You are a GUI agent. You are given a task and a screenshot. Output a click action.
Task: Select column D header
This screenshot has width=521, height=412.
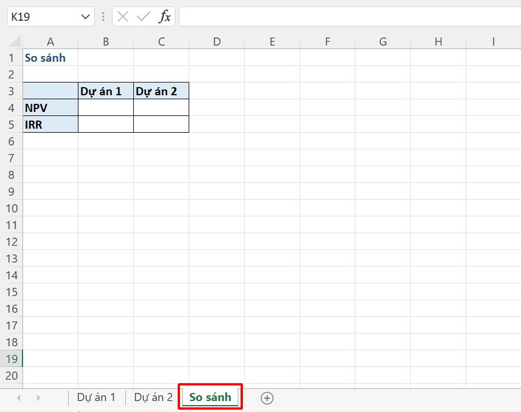click(x=216, y=42)
